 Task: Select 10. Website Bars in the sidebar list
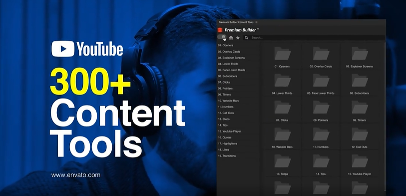[x=228, y=101]
